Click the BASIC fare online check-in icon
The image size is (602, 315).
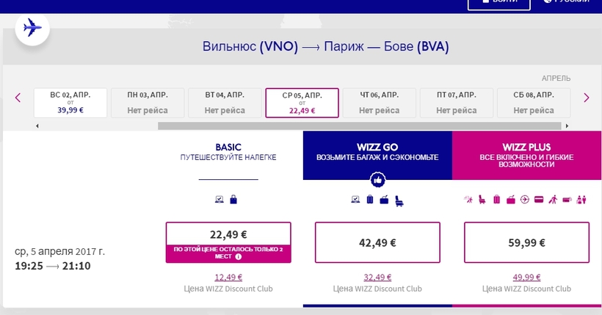[220, 200]
